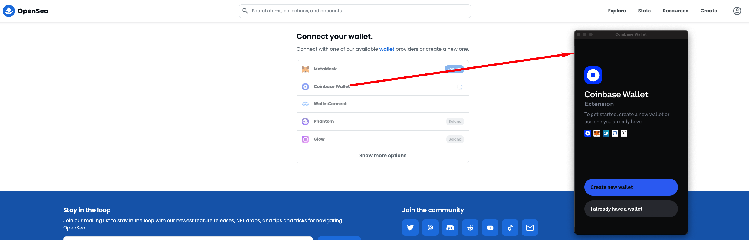The image size is (749, 240).
Task: Click the "Coinbase Wallet" window title bar text
Action: pyautogui.click(x=631, y=34)
